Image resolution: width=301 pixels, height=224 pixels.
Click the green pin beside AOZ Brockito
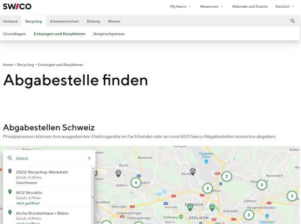coord(10,192)
